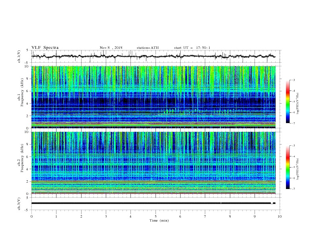Click the "-3" label on ch.1 color bar
This screenshot has height=243, width=315.
[294, 80]
